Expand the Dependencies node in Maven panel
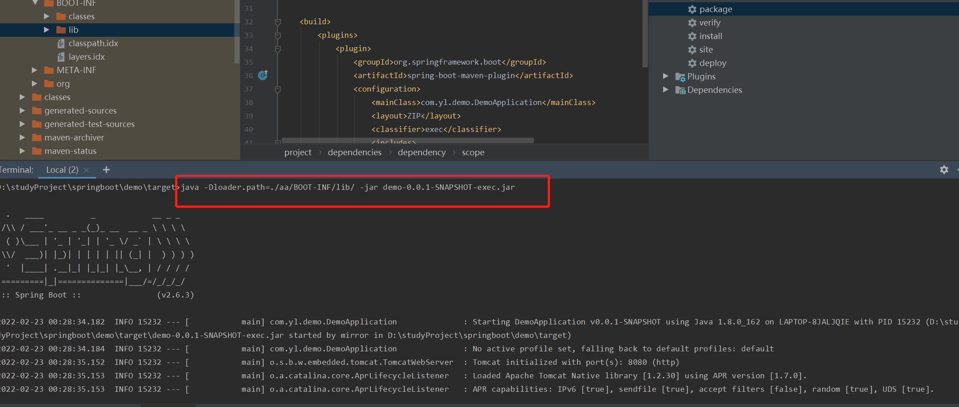Screen dimensions: 959x407 click(x=666, y=90)
